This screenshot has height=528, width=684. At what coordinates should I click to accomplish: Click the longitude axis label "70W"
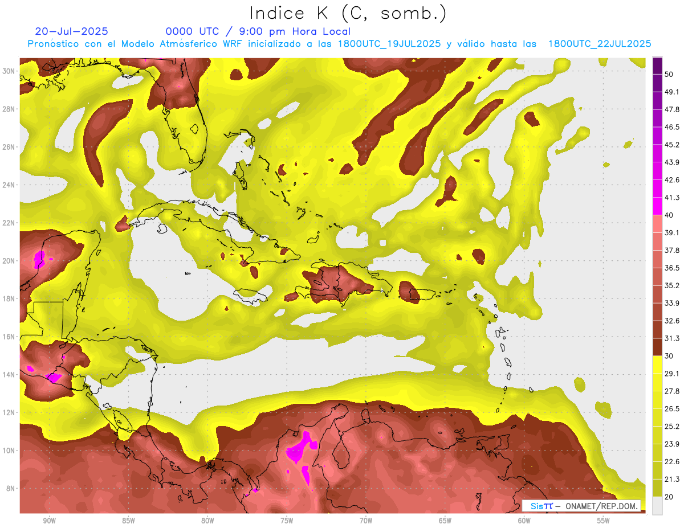[366, 521]
